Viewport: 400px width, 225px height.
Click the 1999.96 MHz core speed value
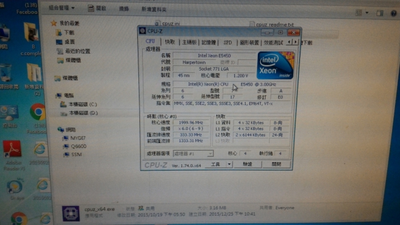191,122
